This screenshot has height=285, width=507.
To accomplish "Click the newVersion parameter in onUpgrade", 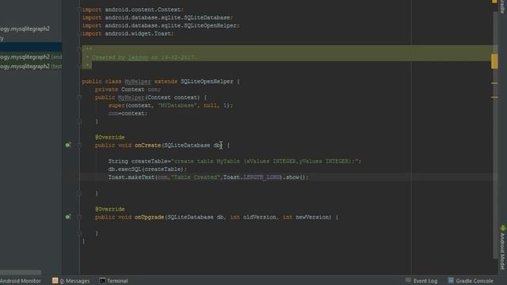I will (x=311, y=217).
